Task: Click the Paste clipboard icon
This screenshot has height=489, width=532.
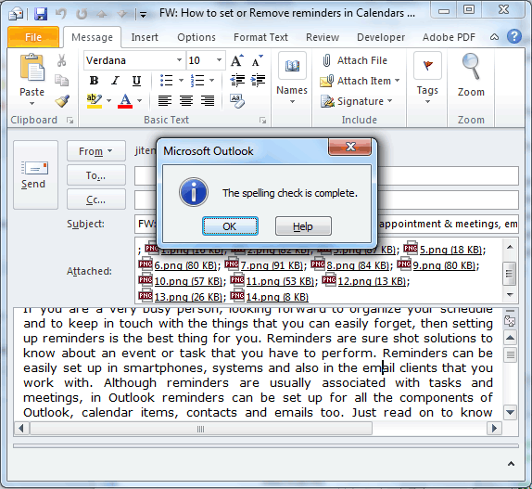Action: pyautogui.click(x=32, y=68)
